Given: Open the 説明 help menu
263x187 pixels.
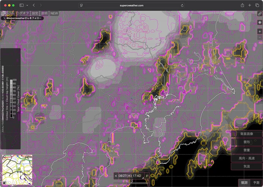Looking at the screenshot, I should click(x=44, y=13).
